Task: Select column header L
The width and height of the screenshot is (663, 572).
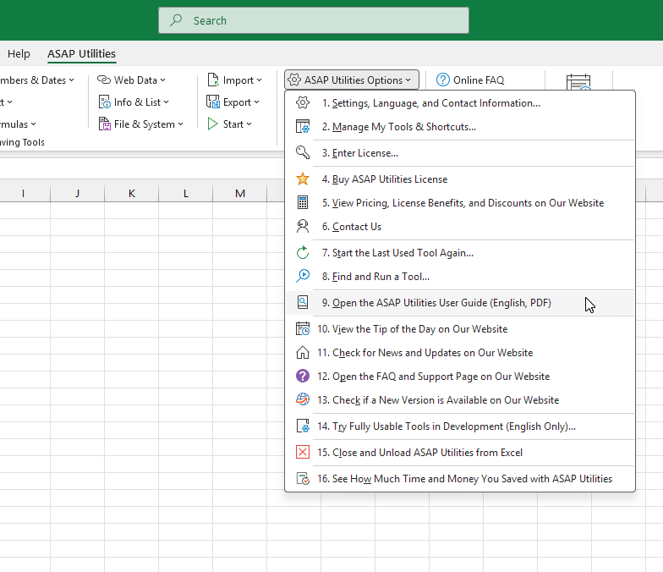Action: [186, 193]
